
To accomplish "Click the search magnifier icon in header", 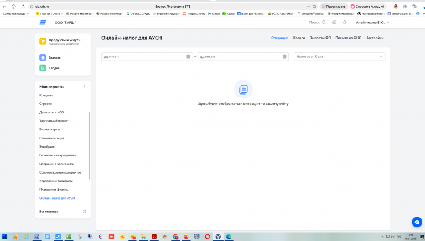I will (324, 23).
